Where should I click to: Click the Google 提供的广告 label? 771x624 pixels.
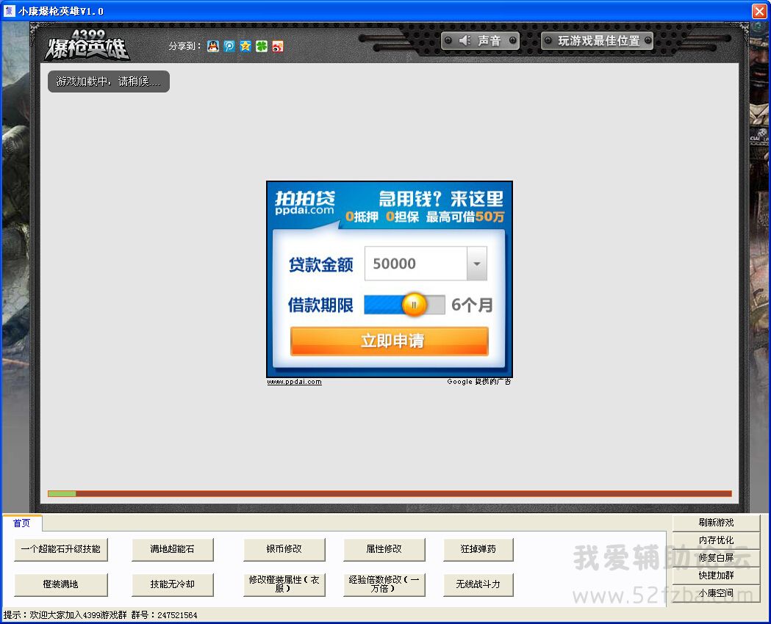(479, 382)
